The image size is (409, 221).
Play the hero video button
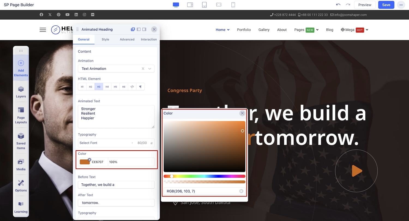pyautogui.click(x=356, y=171)
